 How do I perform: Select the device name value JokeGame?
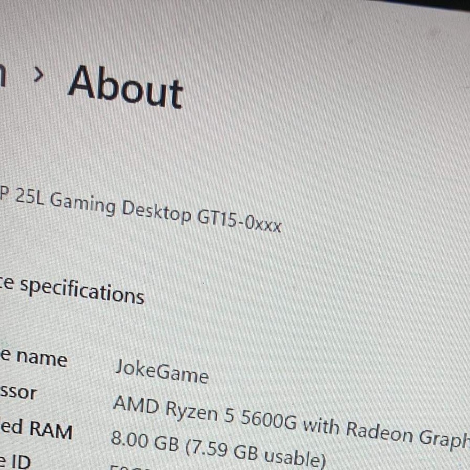[x=162, y=372]
